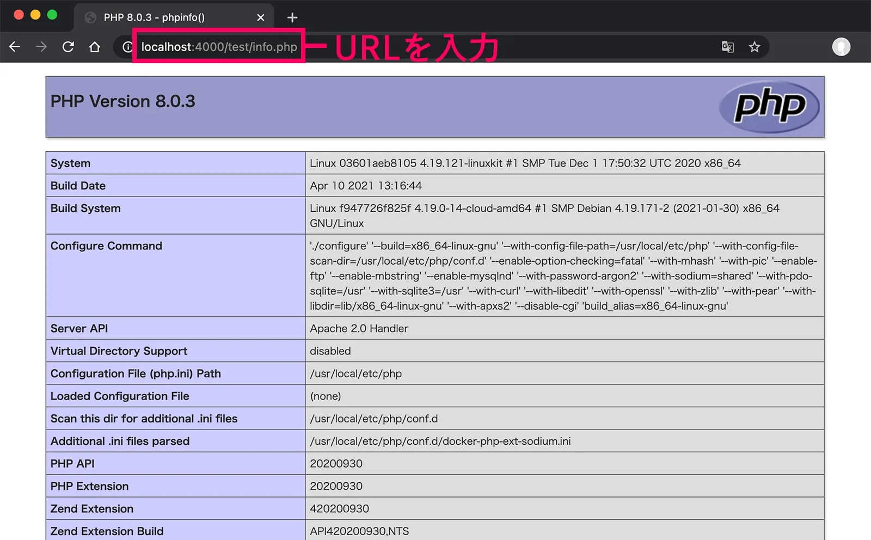
Task: Open a new tab with plus button
Action: coord(292,17)
